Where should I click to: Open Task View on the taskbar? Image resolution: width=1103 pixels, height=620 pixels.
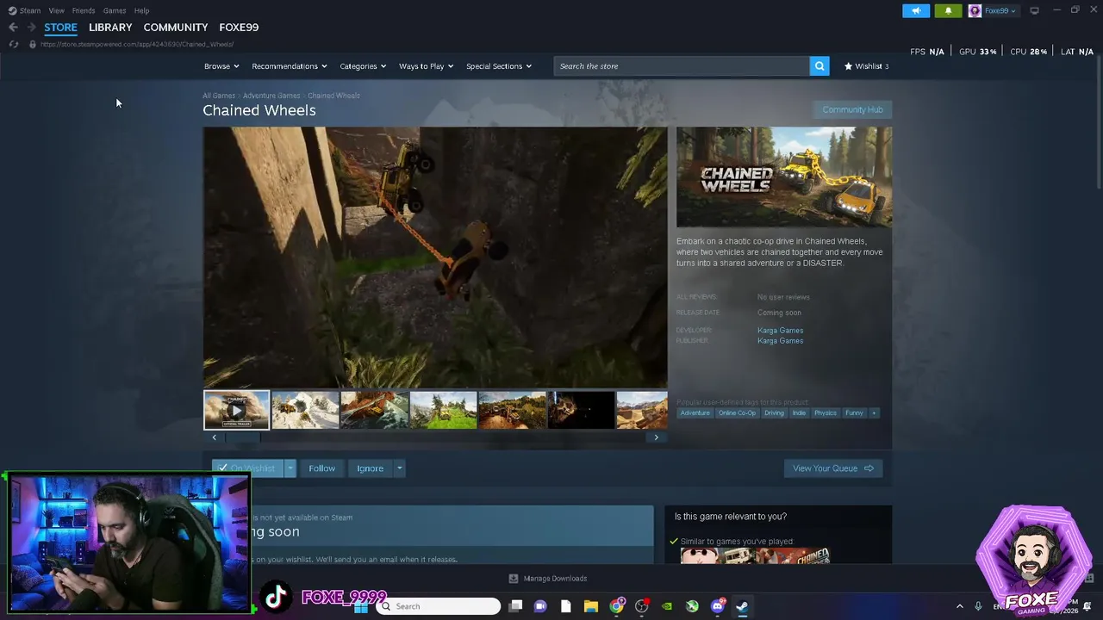515,606
